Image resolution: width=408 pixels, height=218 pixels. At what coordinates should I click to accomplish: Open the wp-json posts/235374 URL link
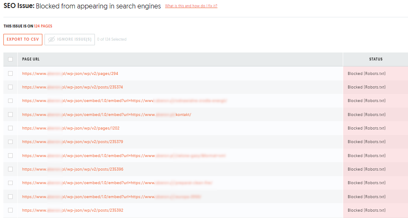point(72,87)
